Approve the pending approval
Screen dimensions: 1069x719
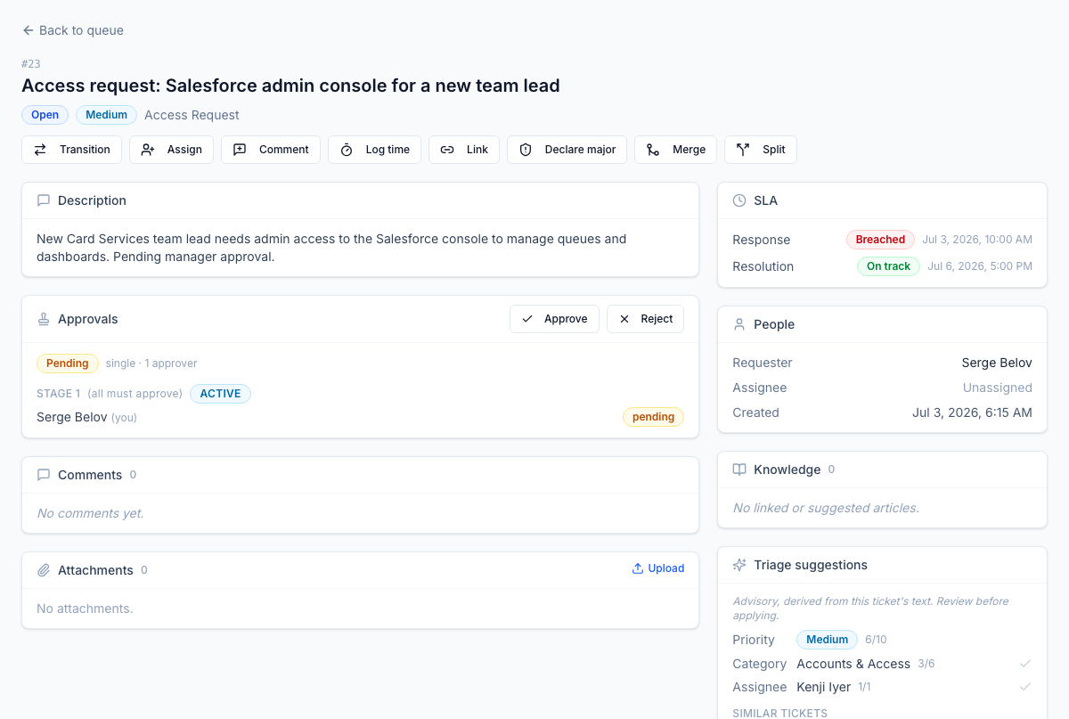click(554, 319)
